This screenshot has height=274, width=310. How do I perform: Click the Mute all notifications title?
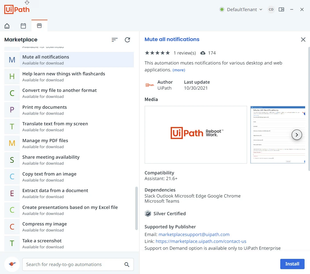172,39
